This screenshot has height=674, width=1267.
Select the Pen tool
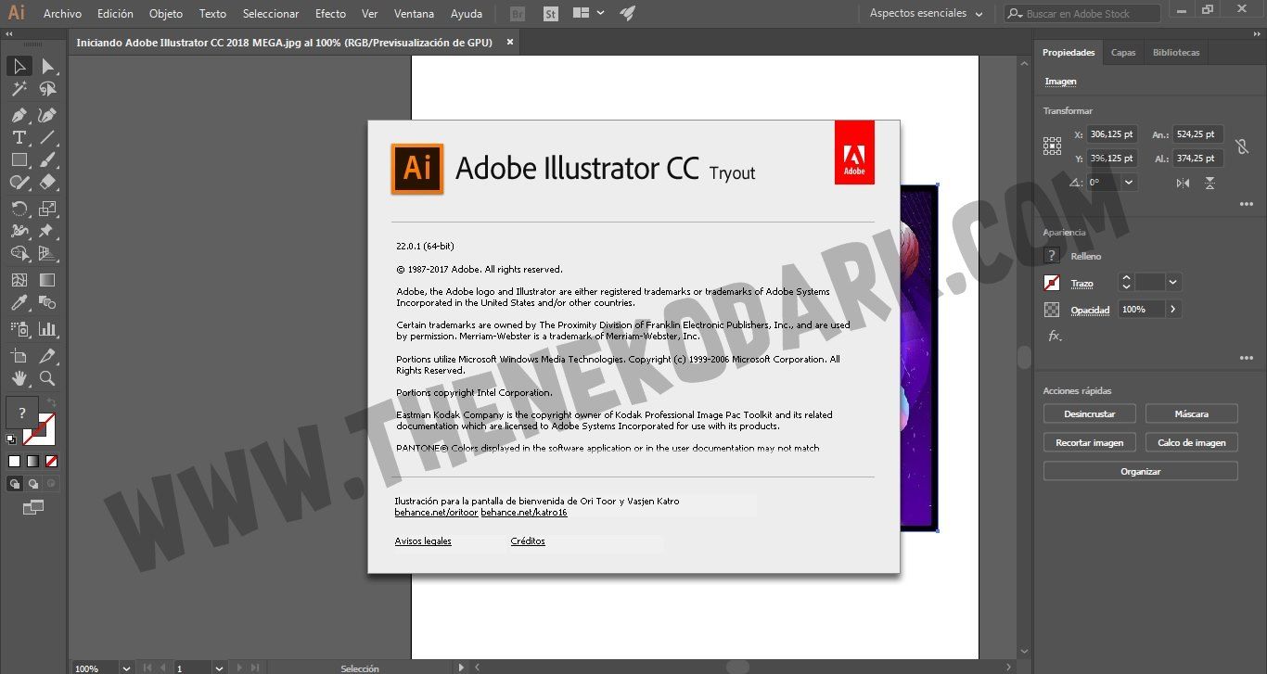pyautogui.click(x=19, y=115)
